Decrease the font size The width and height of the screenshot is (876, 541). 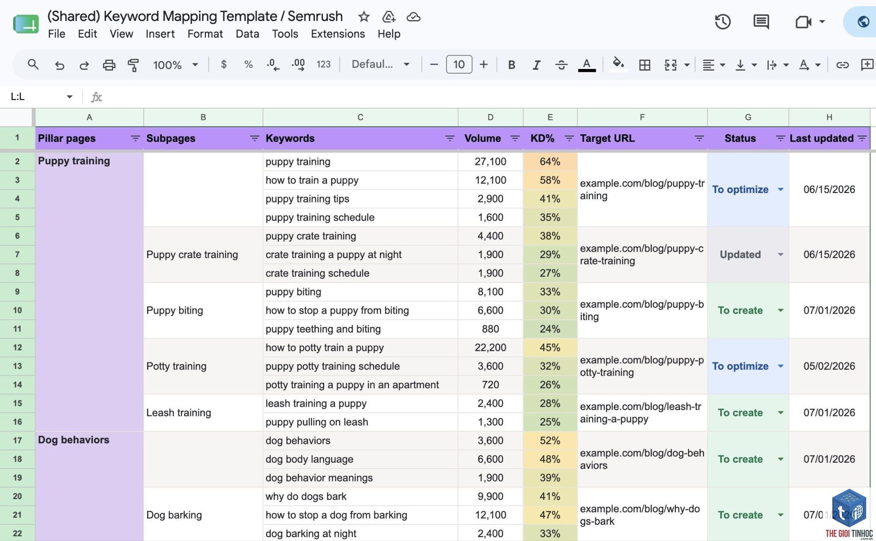[434, 65]
